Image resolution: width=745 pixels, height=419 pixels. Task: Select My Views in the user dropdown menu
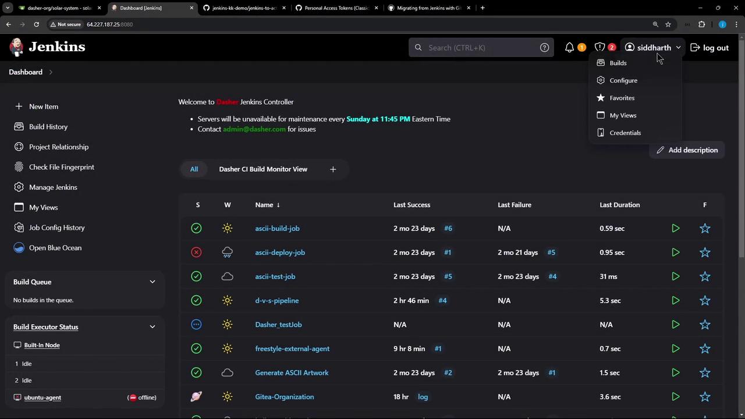point(635,115)
